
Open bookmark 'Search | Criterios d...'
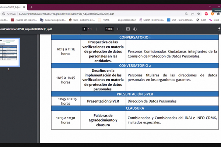152,20
